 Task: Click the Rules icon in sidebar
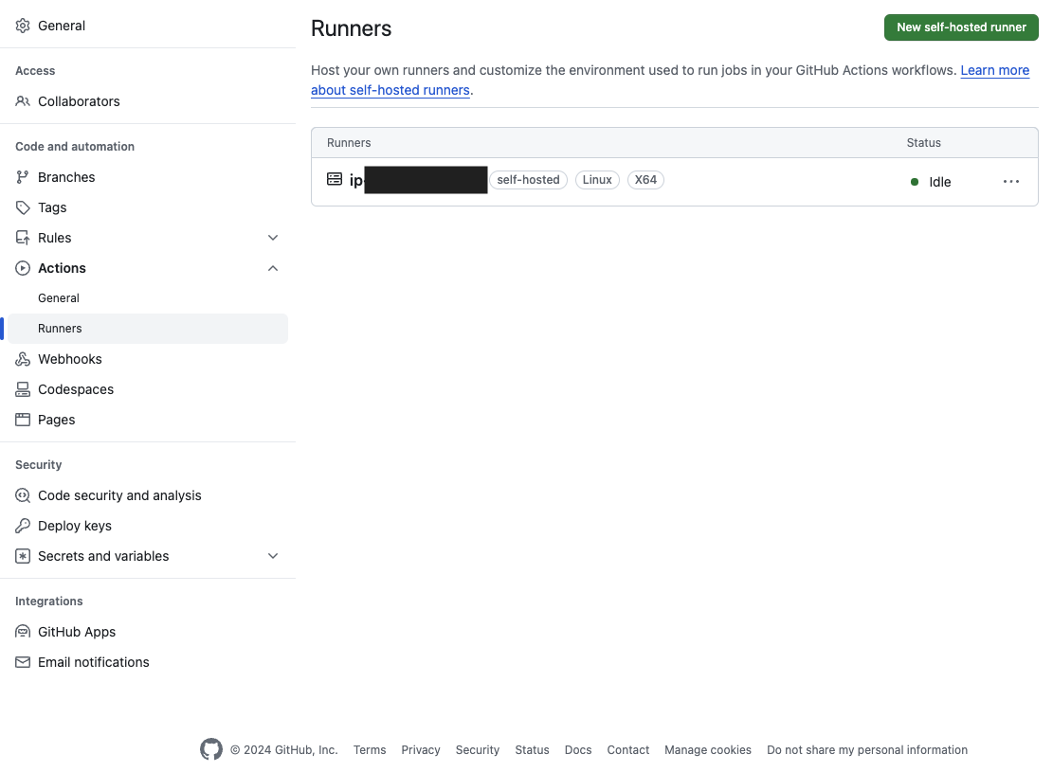click(23, 238)
